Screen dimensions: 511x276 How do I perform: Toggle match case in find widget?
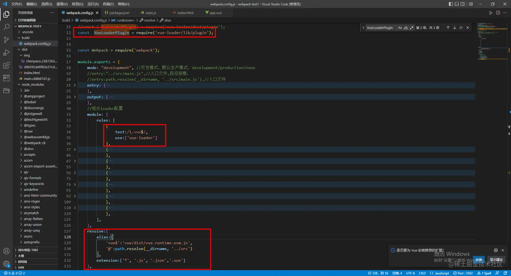coord(400,28)
